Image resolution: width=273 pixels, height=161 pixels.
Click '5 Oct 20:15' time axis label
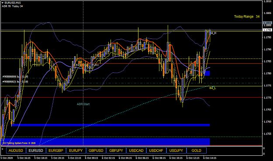pyautogui.click(x=58, y=158)
